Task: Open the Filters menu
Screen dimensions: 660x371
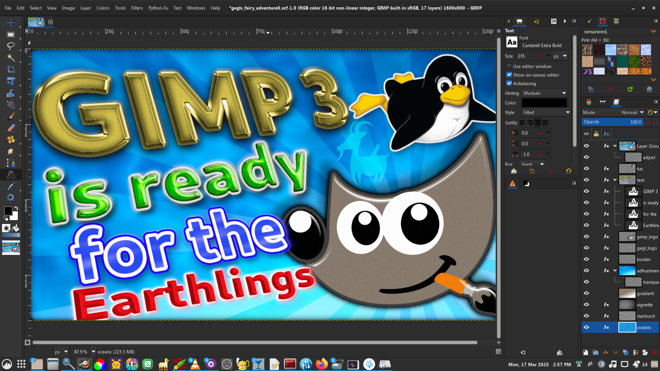Action: [137, 8]
